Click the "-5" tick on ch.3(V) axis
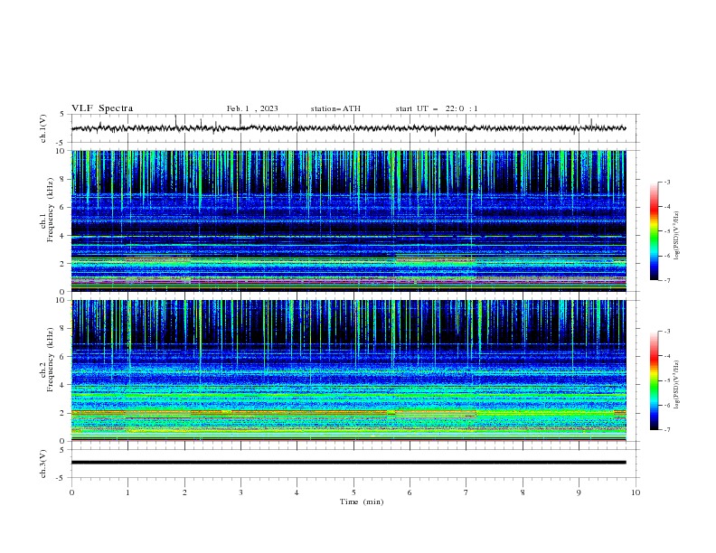 tap(61, 478)
